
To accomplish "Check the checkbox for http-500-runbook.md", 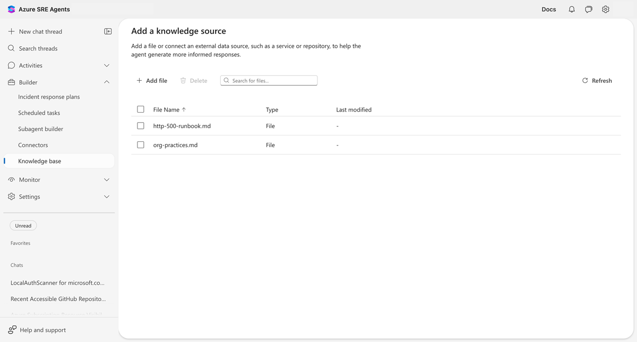I will point(140,125).
